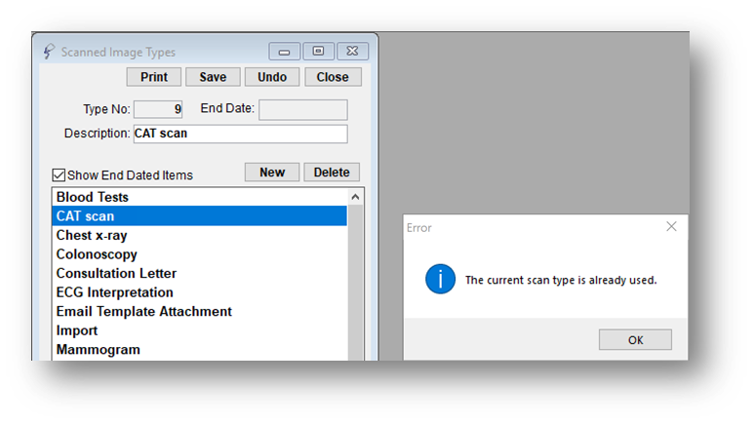Edit the Description field
Viewport: 753px width, 424px height.
(240, 134)
